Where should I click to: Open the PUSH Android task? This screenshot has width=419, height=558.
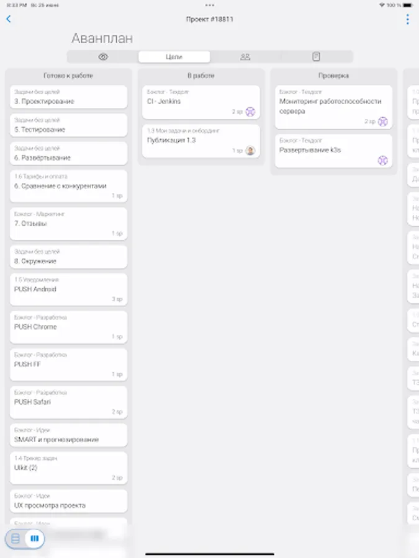coord(68,289)
